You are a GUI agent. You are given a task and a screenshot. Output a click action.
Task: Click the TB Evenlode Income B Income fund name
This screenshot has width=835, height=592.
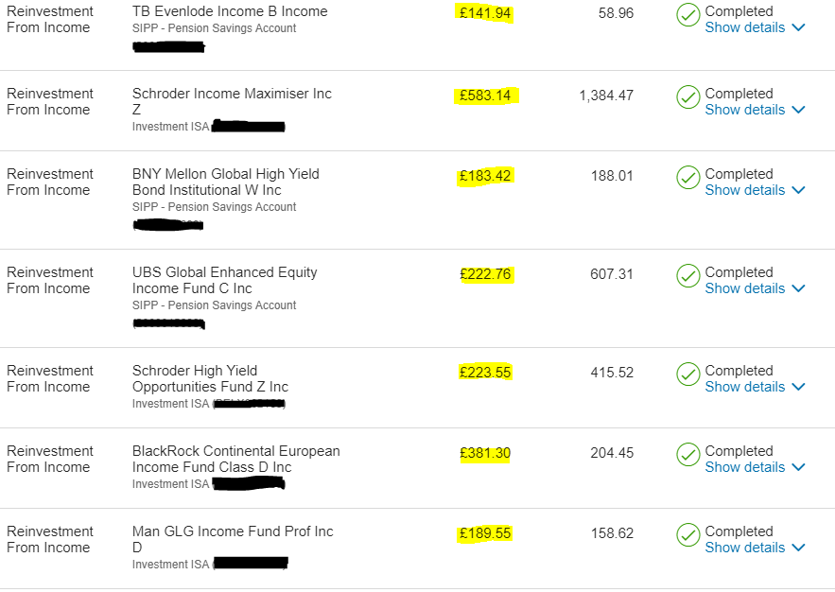pyautogui.click(x=230, y=11)
